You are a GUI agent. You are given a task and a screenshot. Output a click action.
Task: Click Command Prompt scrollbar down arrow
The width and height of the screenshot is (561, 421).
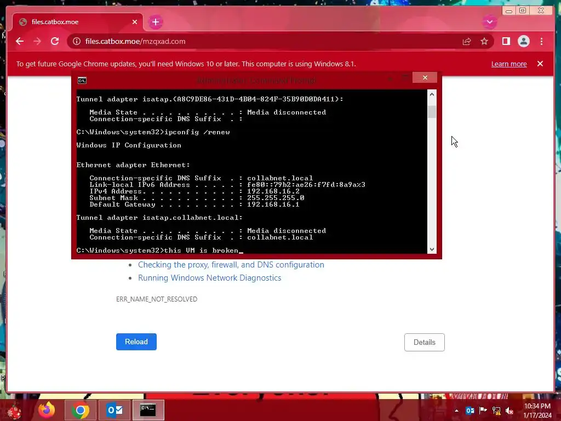click(x=432, y=249)
